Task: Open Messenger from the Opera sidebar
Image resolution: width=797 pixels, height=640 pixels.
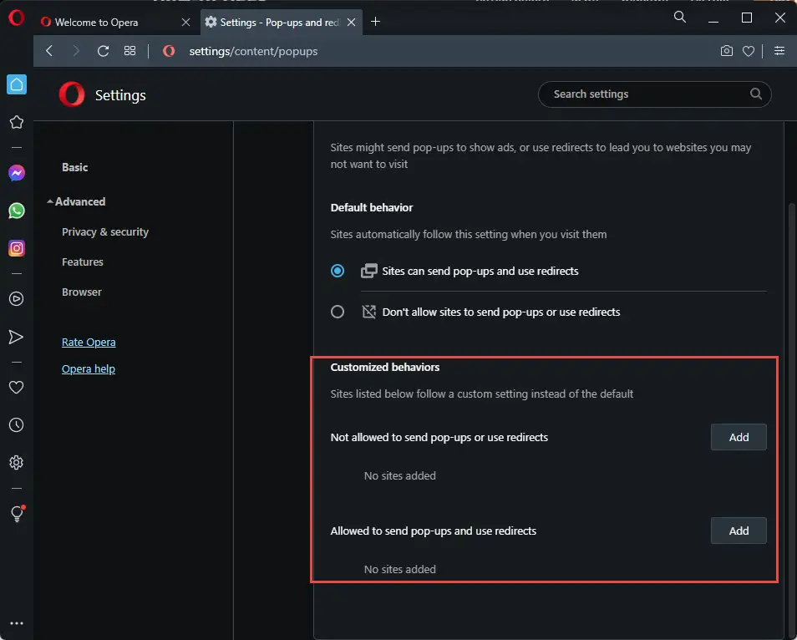Action: (17, 173)
